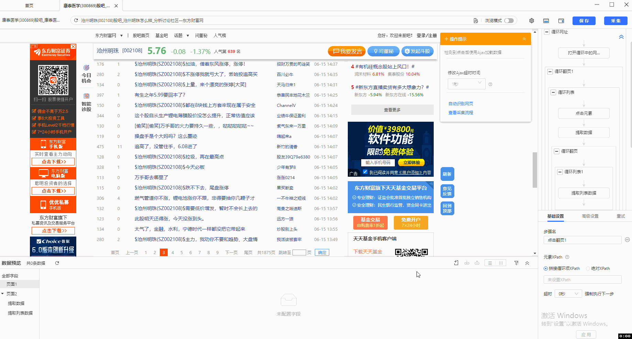632x339 pixels.
Task: Switch to the 首页 tab
Action: (29, 6)
